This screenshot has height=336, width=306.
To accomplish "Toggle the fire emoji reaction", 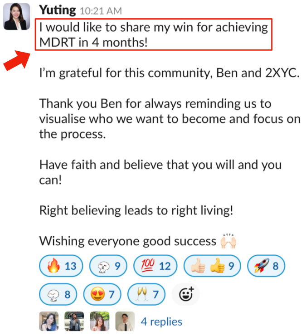I will click(61, 266).
